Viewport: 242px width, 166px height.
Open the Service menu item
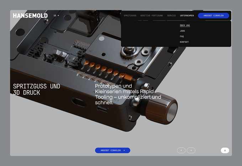coord(171,16)
